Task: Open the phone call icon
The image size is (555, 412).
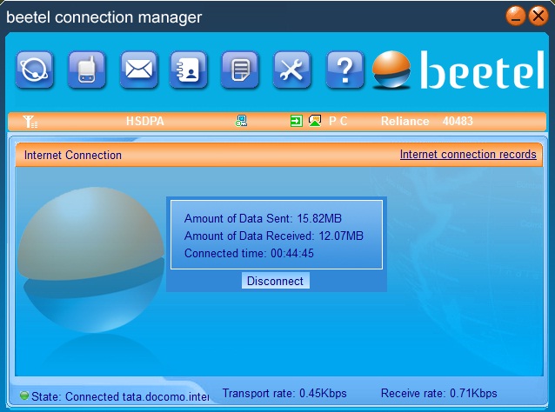Action: pyautogui.click(x=86, y=70)
